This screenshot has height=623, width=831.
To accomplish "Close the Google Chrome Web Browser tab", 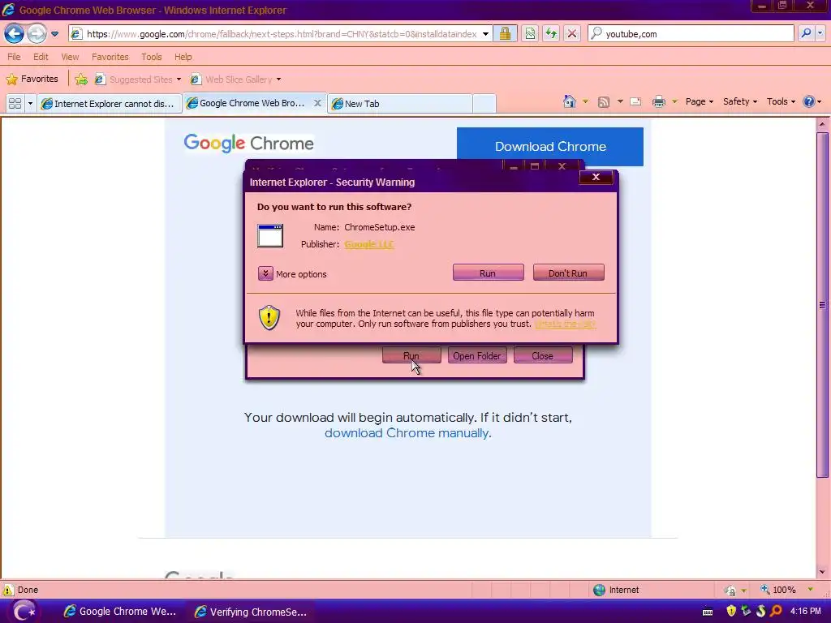I will (x=317, y=103).
